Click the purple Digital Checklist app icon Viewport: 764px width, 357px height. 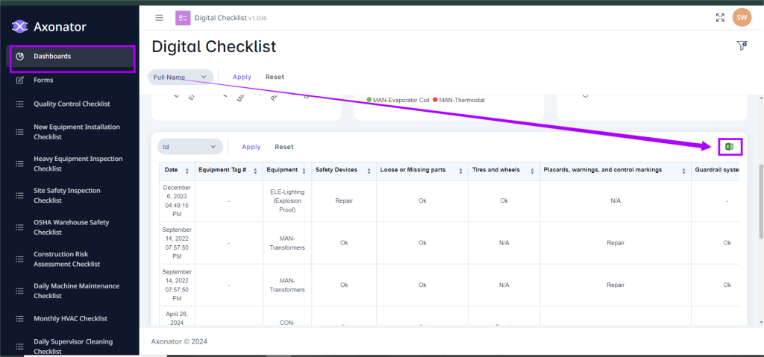tap(183, 18)
